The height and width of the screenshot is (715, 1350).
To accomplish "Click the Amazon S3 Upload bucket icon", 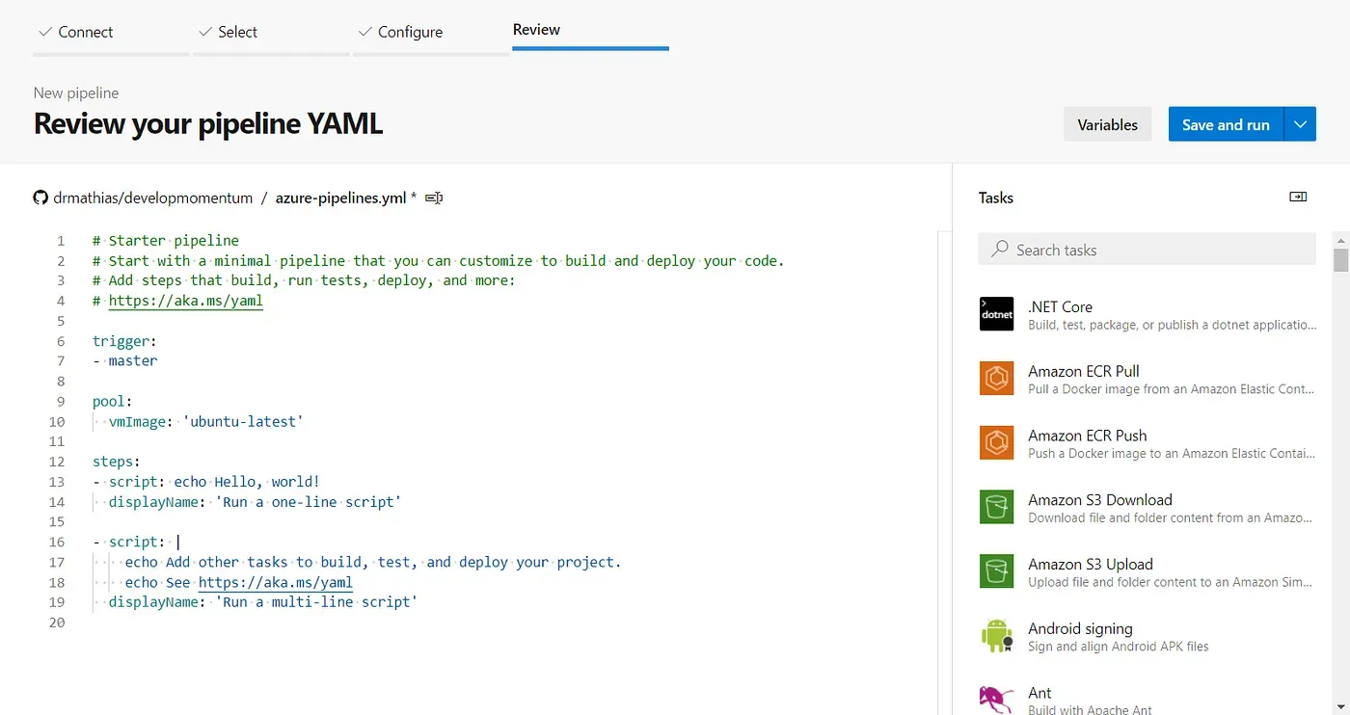I will pos(996,571).
